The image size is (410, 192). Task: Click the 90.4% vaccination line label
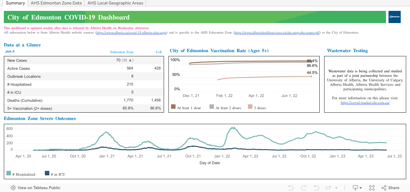(x=312, y=61)
